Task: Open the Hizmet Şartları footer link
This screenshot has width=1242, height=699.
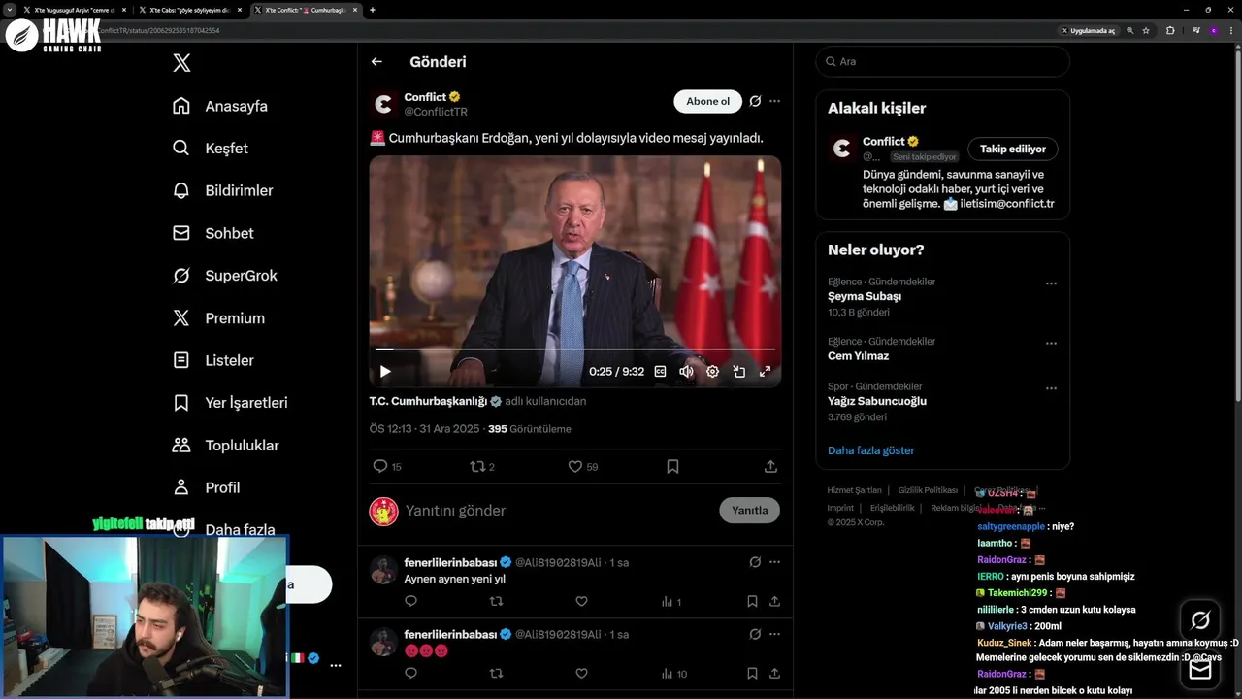Action: (854, 490)
